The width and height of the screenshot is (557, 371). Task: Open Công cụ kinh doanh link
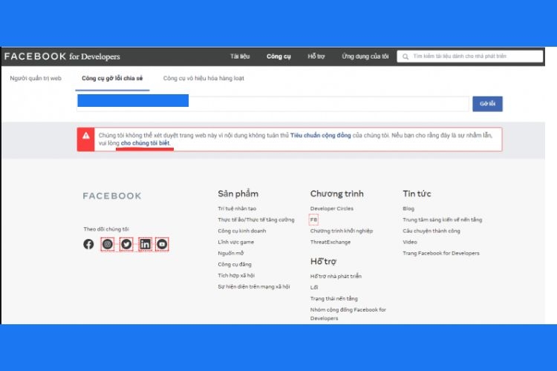(x=242, y=231)
